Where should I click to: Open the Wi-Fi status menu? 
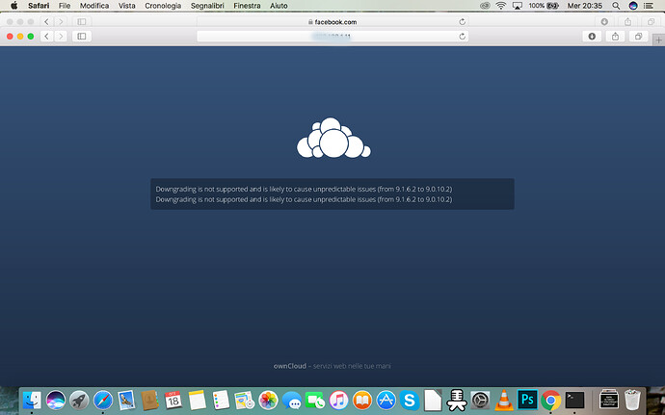pyautogui.click(x=501, y=6)
